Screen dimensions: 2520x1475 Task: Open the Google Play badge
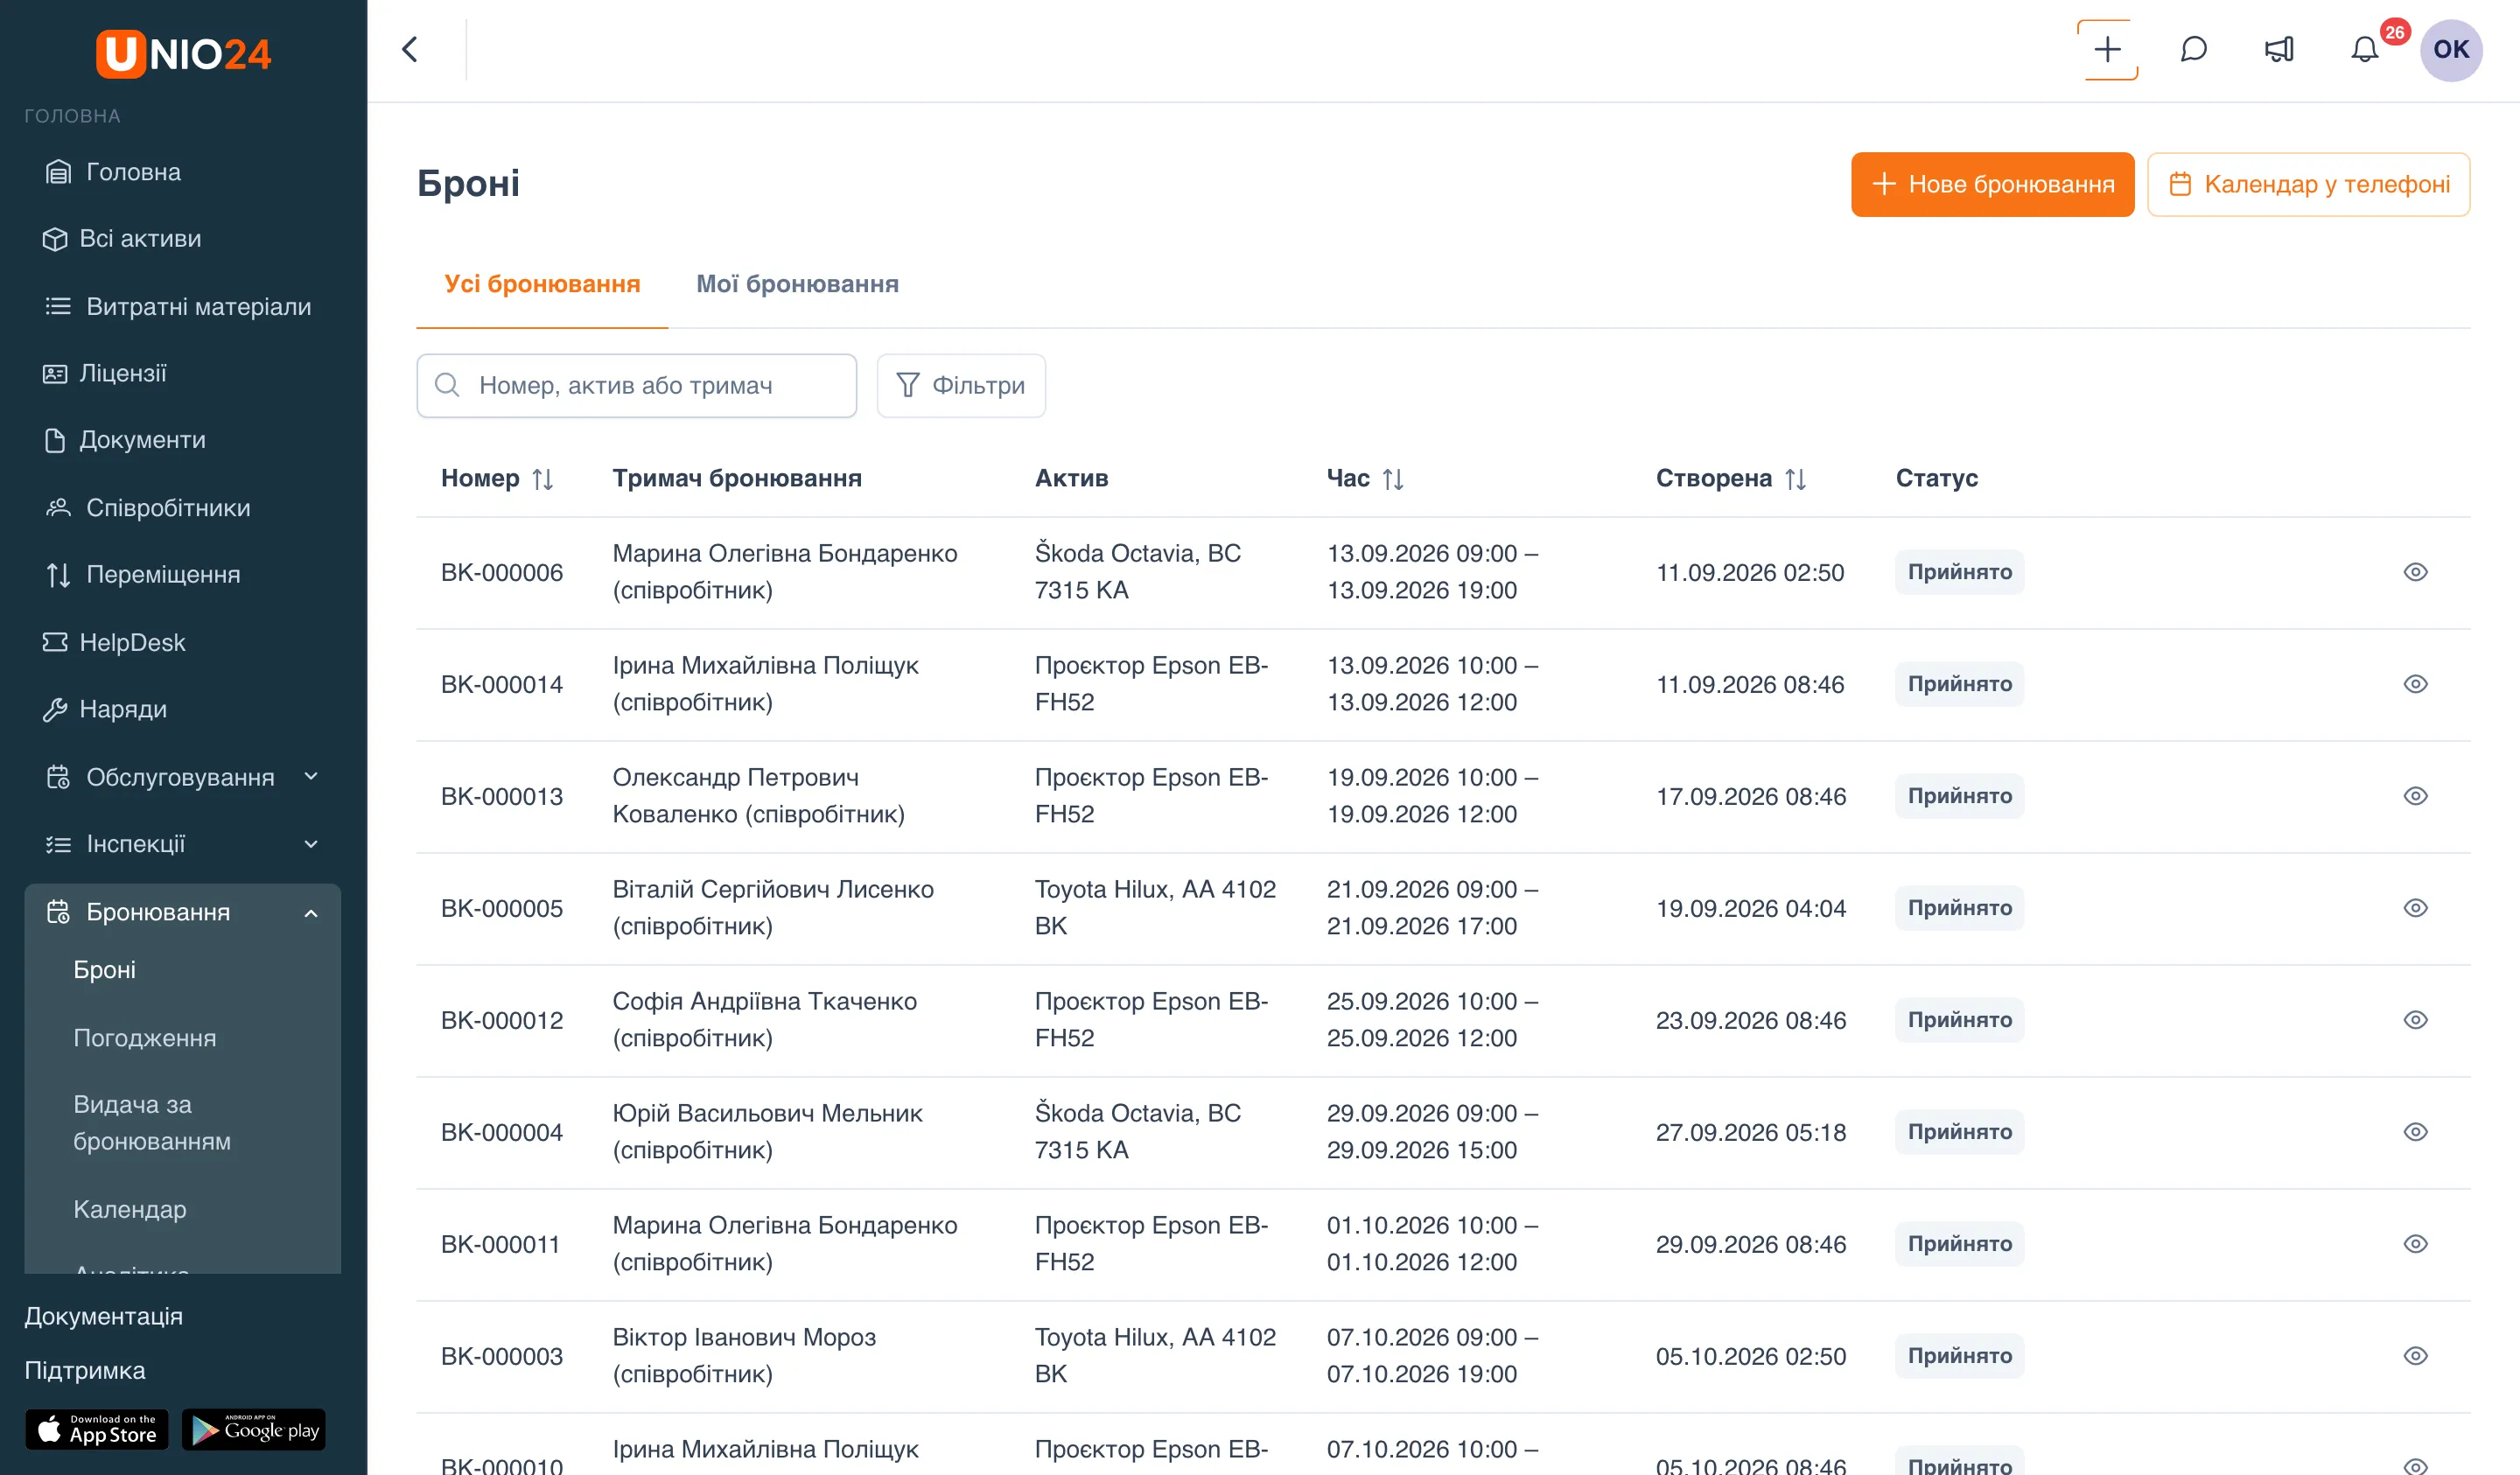click(x=254, y=1429)
